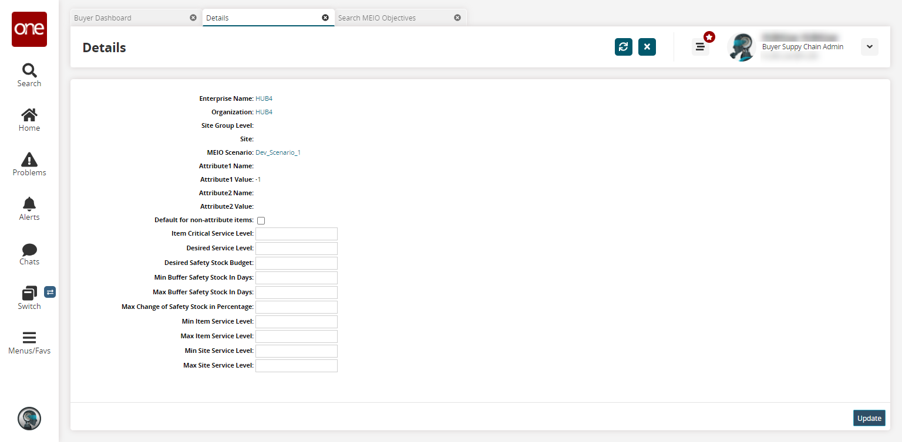Click the Desired Service Level field
The image size is (902, 442).
coord(297,249)
